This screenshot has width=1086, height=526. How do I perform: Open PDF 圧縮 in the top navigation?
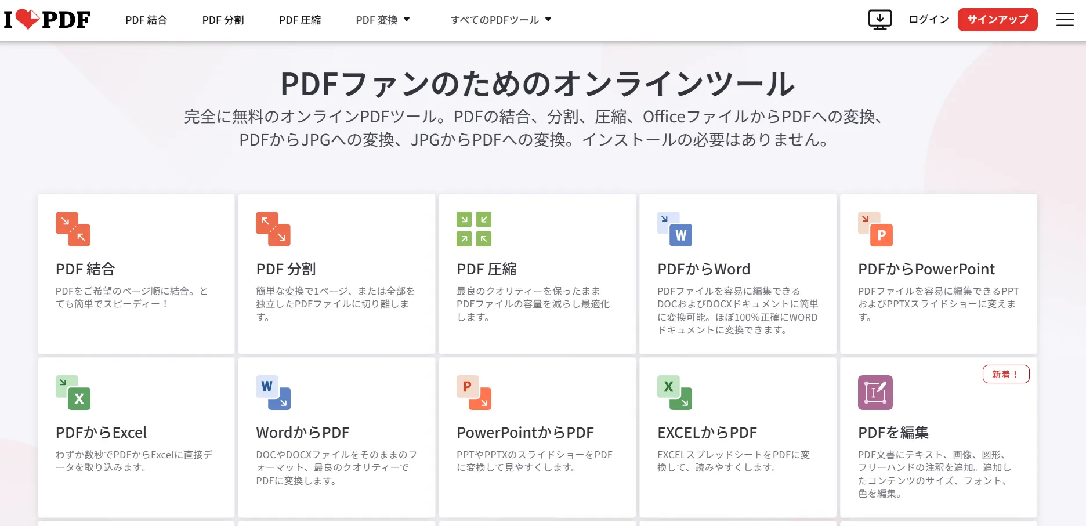click(299, 20)
